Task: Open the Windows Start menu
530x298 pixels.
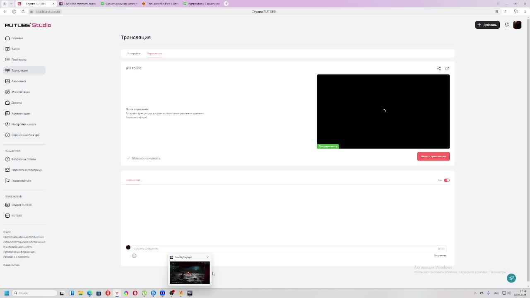Action: coord(7,293)
